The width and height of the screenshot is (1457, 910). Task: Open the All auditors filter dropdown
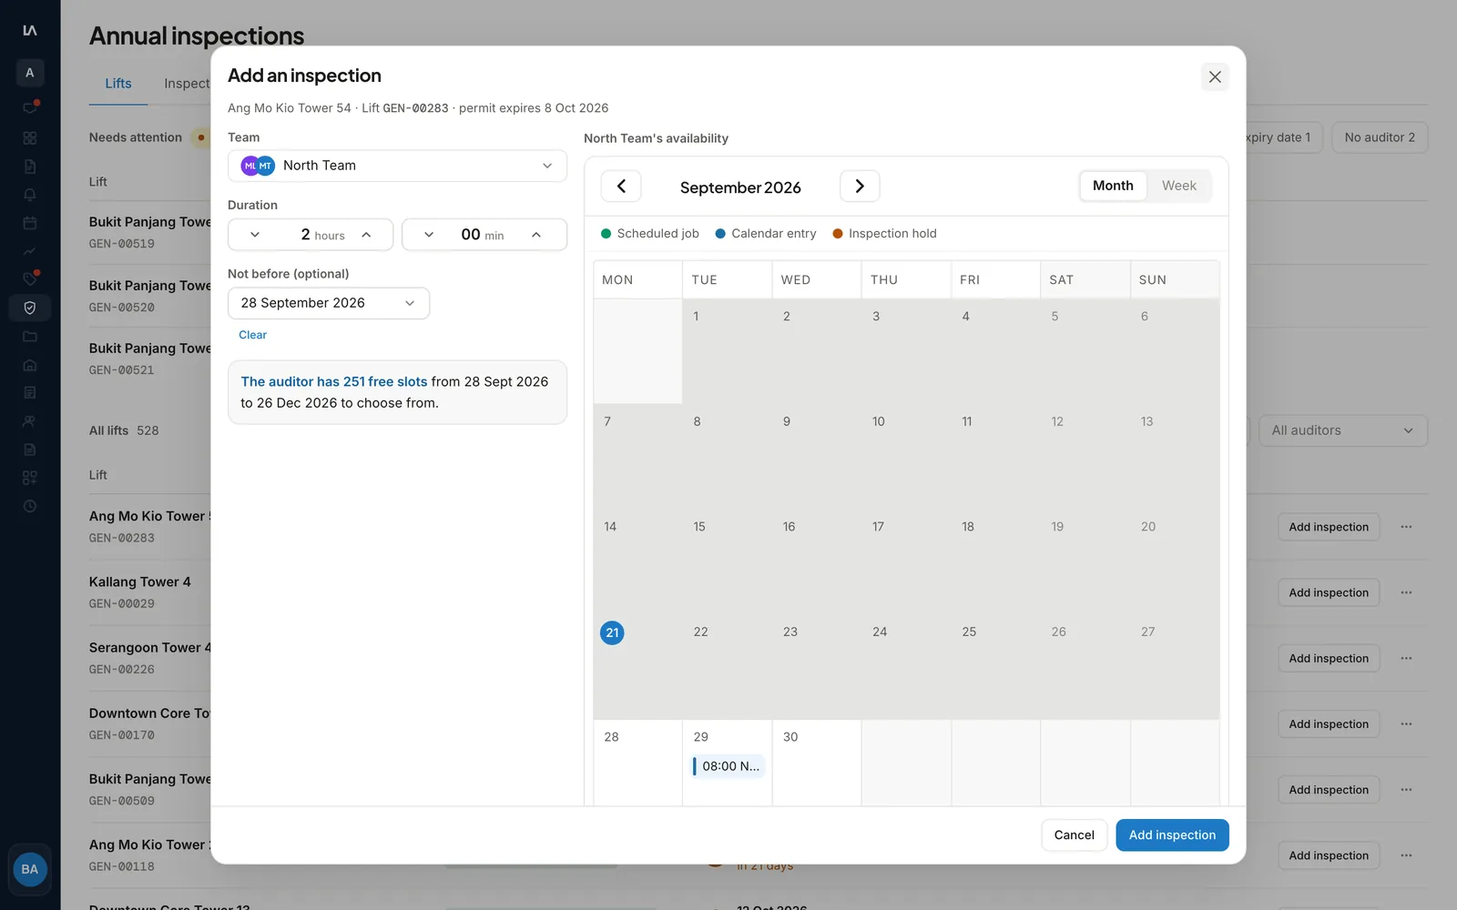coord(1342,430)
